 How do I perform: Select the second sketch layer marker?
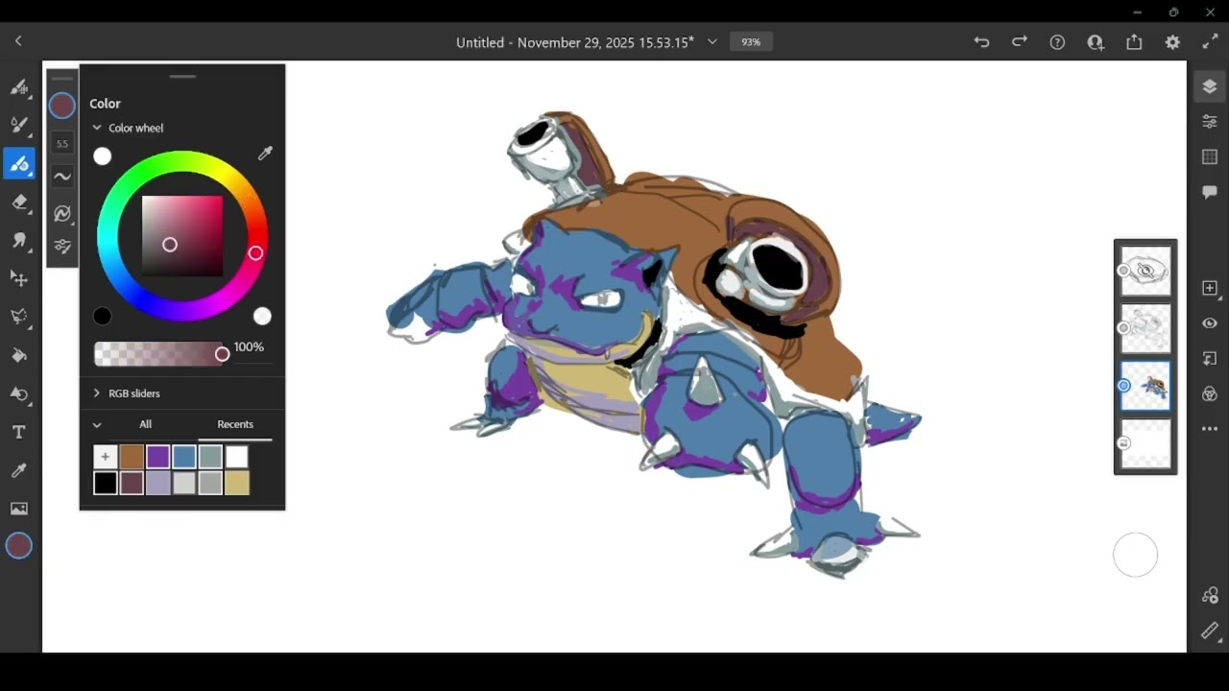point(1123,328)
